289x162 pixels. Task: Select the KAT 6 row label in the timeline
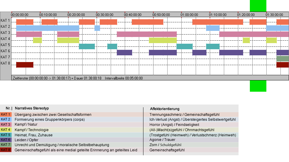click(x=5, y=51)
